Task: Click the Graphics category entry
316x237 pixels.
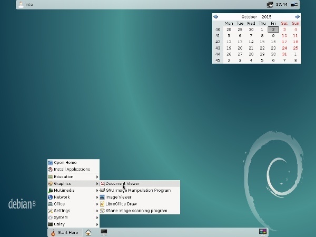Action: tap(73, 184)
